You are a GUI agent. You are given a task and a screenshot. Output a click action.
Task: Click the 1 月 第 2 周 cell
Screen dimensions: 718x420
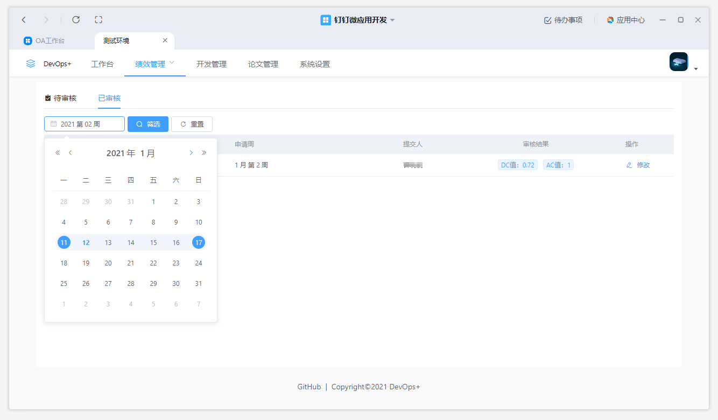click(x=251, y=165)
